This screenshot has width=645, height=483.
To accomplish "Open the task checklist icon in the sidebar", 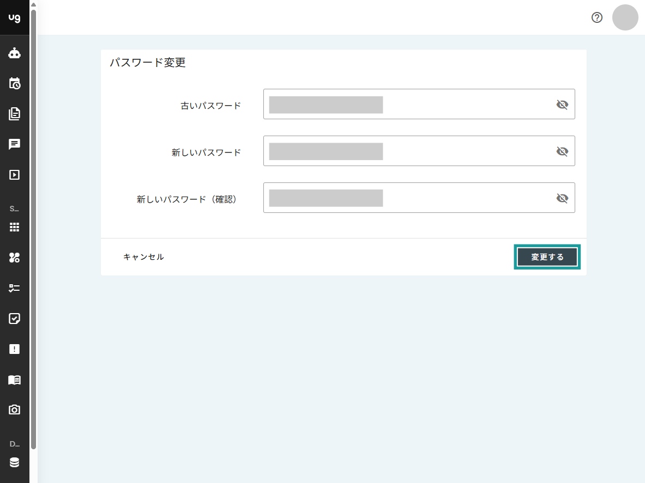I will click(x=14, y=288).
